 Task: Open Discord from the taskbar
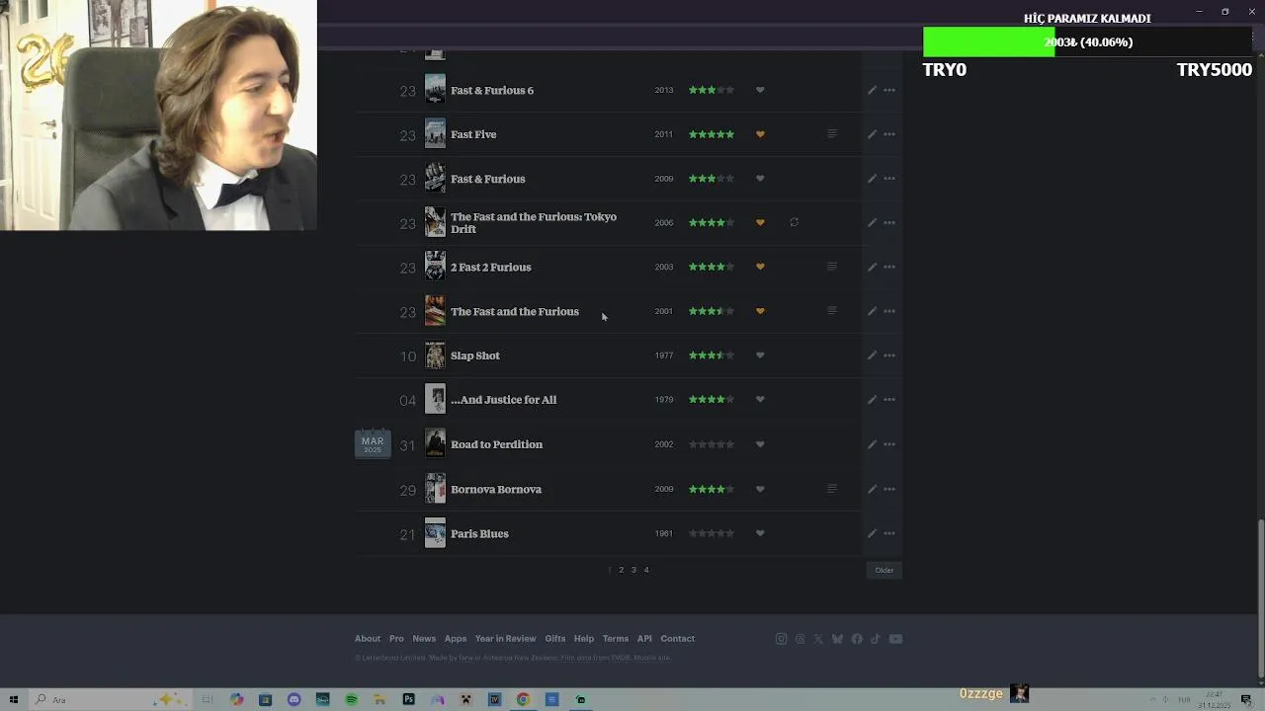click(x=294, y=699)
